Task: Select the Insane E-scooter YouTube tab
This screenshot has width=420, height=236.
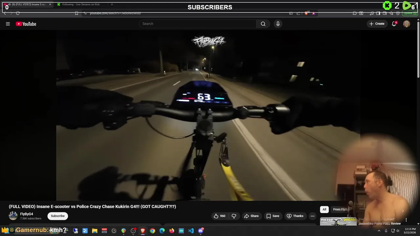Action: (x=26, y=4)
